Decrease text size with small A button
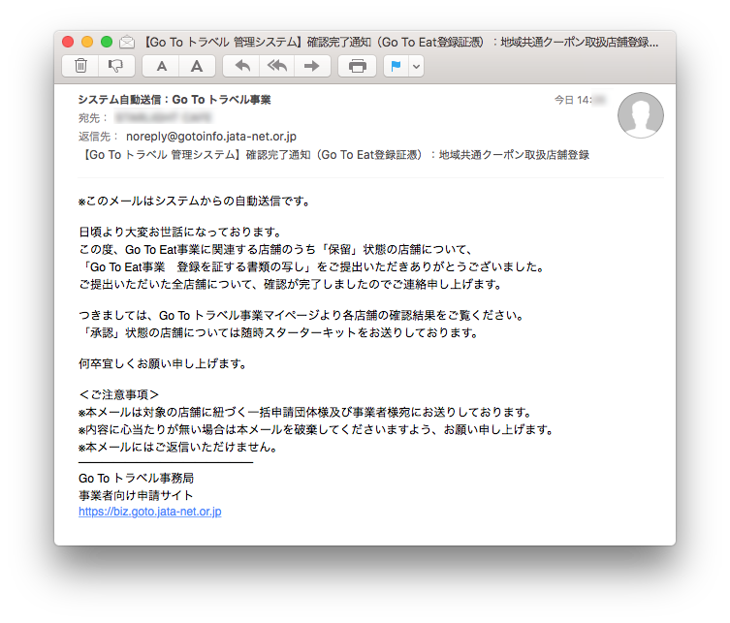Image resolution: width=730 pixels, height=623 pixels. pos(162,66)
